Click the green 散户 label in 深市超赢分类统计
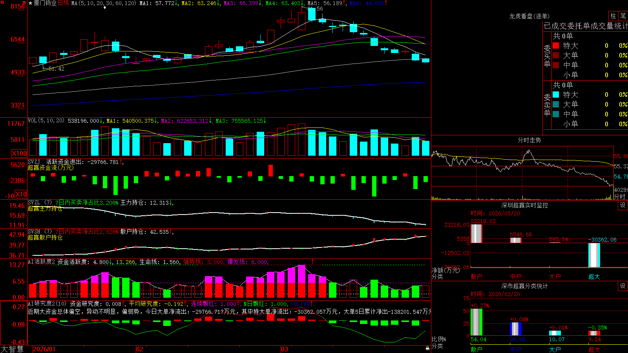This screenshot has height=353, width=628. tap(476, 349)
